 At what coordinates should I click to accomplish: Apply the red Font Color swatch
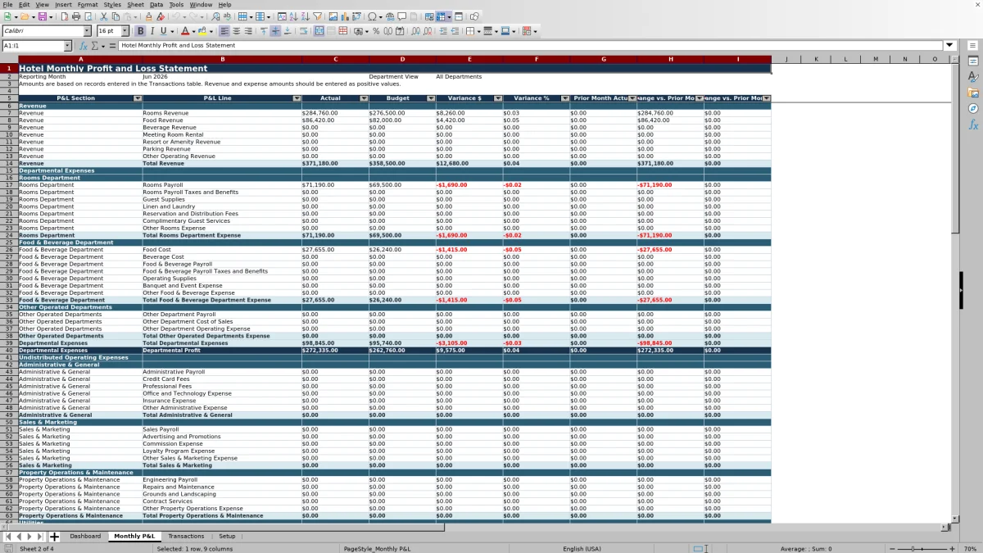185,31
